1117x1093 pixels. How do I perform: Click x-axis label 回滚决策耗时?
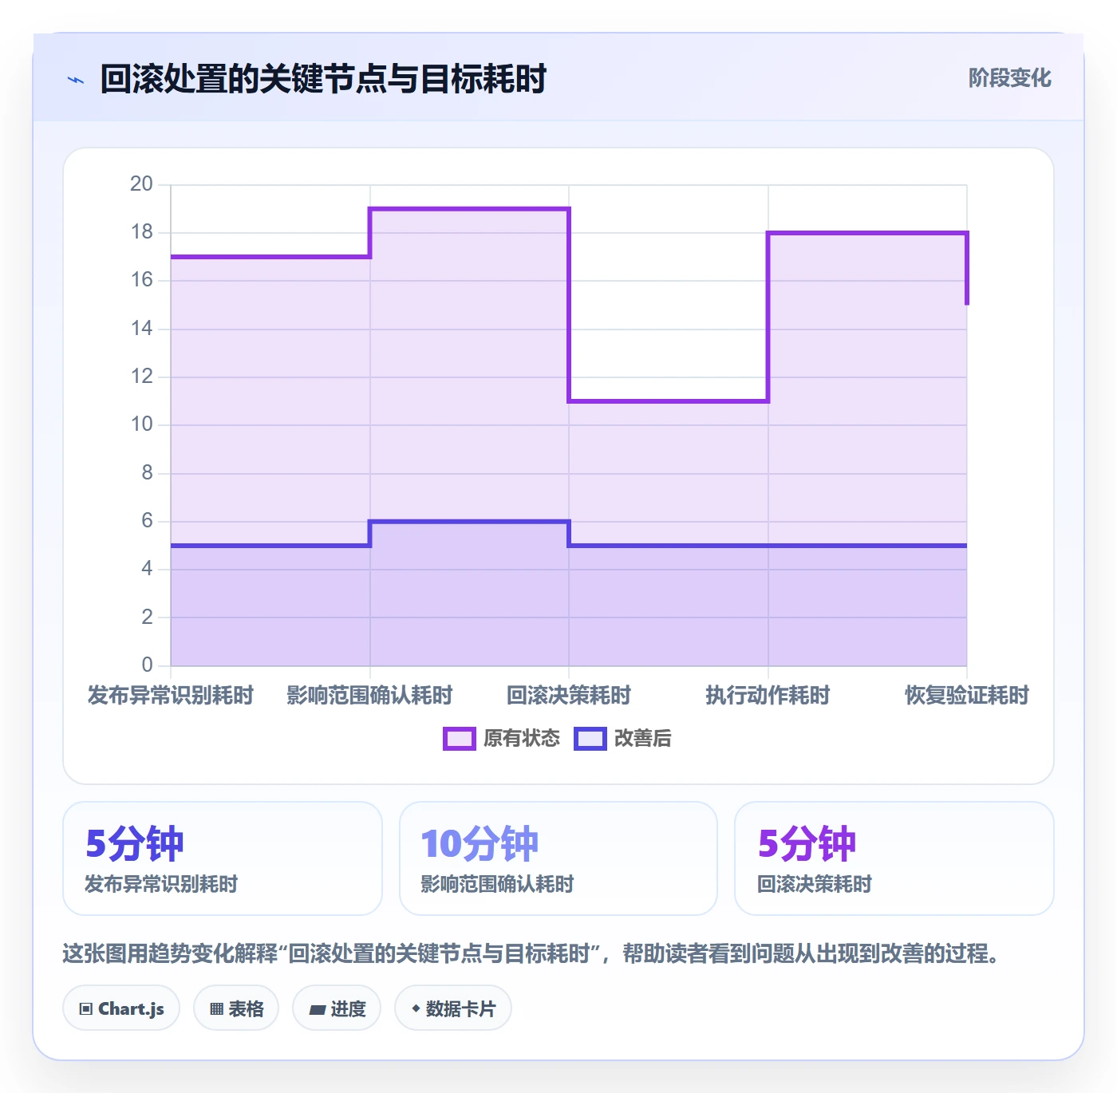click(x=569, y=696)
